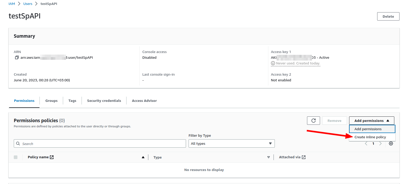This screenshot has width=406, height=184.
Task: Collapse the Add permissions dropdown button
Action: click(x=372, y=121)
